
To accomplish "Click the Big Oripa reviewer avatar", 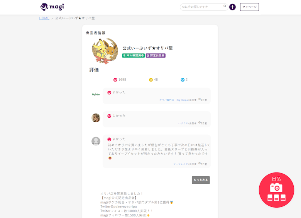I will 96,95.
